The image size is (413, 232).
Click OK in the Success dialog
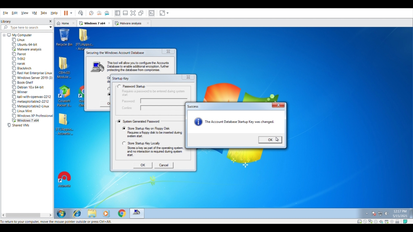270,140
